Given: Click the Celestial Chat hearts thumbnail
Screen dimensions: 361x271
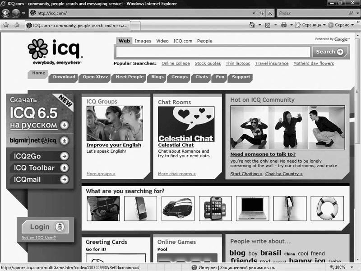Looking at the screenshot, I should 186,124.
